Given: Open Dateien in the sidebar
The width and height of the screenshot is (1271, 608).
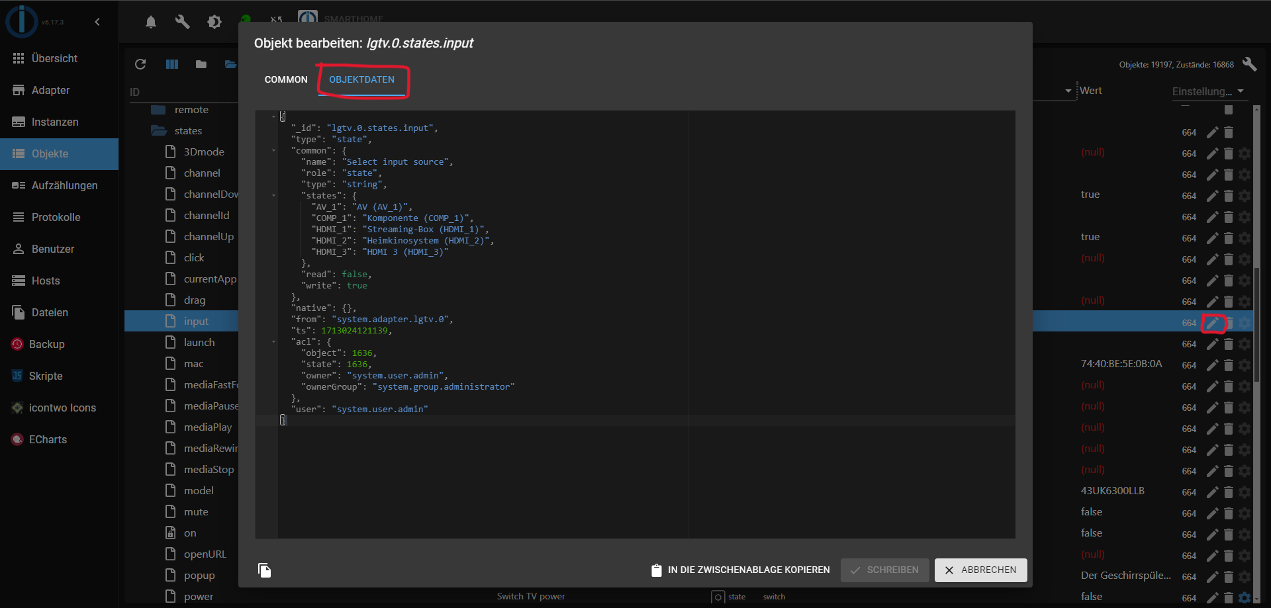Looking at the screenshot, I should pyautogui.click(x=60, y=312).
